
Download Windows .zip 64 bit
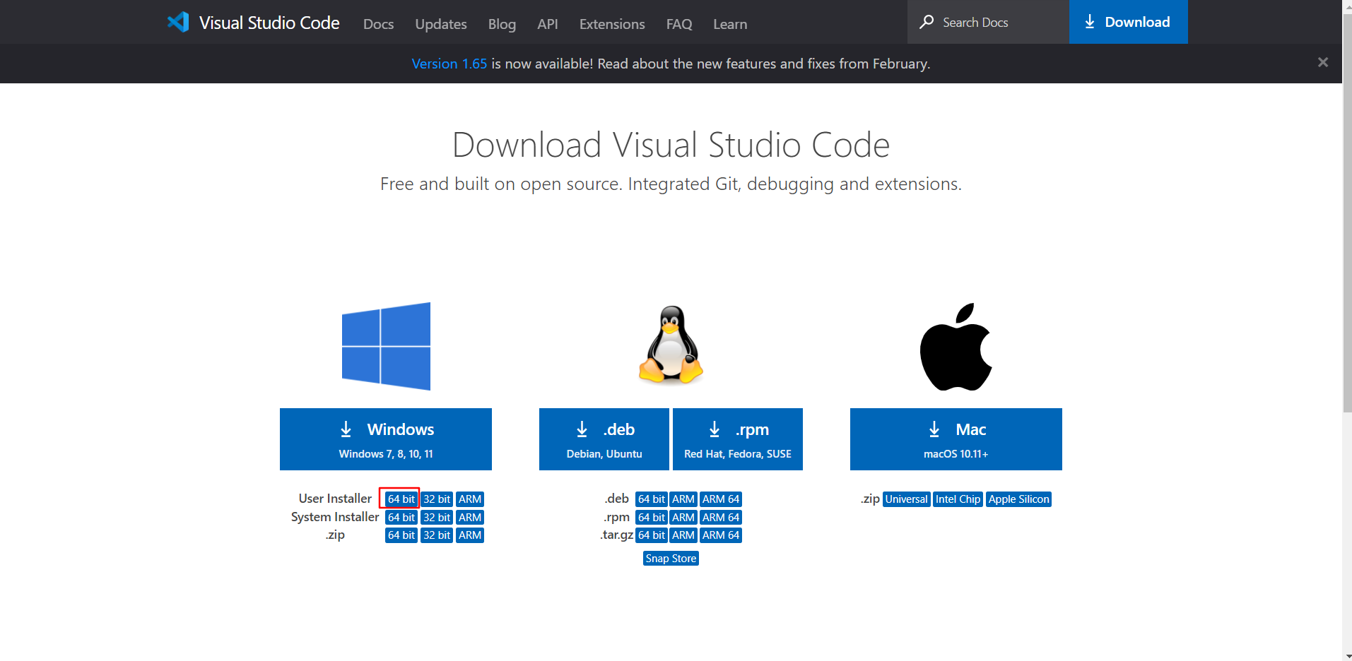[401, 535]
